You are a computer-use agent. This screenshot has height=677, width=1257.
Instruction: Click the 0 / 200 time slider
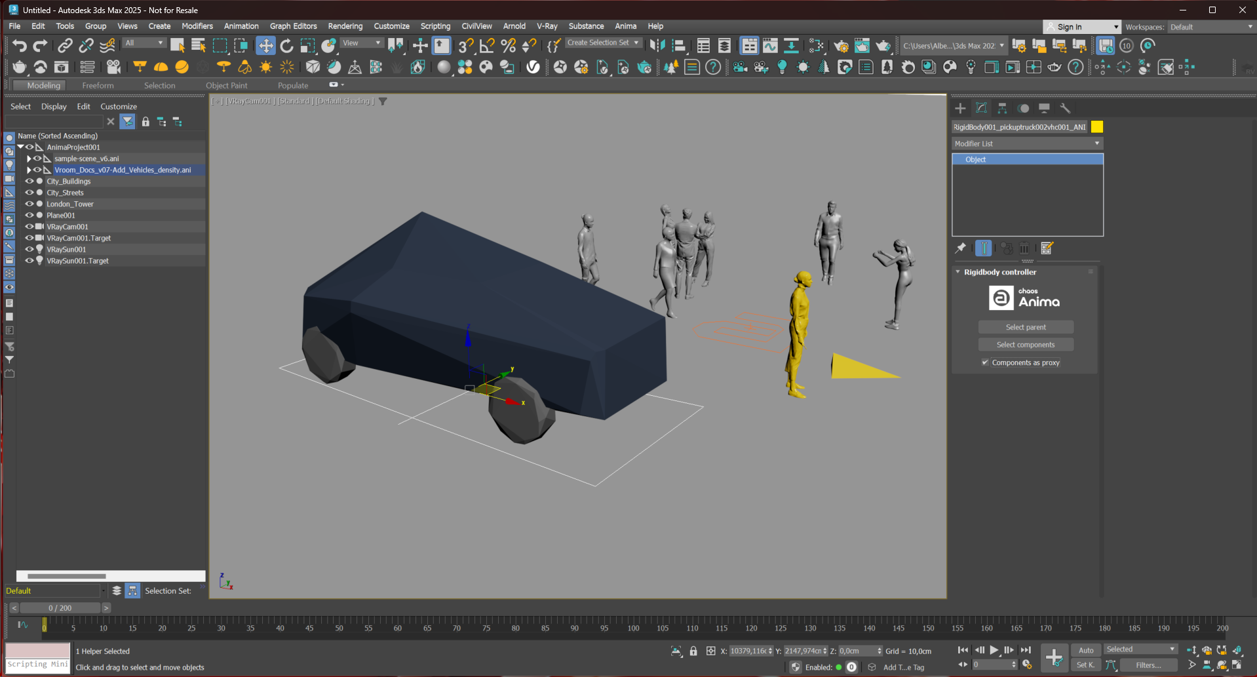60,608
